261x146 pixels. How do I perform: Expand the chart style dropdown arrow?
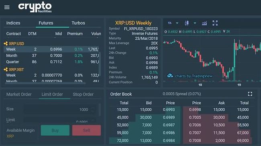(x=195, y=23)
